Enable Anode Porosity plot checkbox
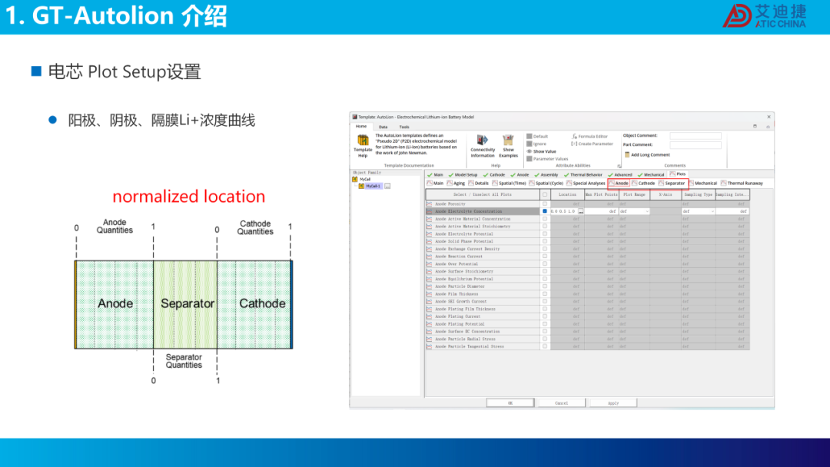830x467 pixels. (545, 204)
